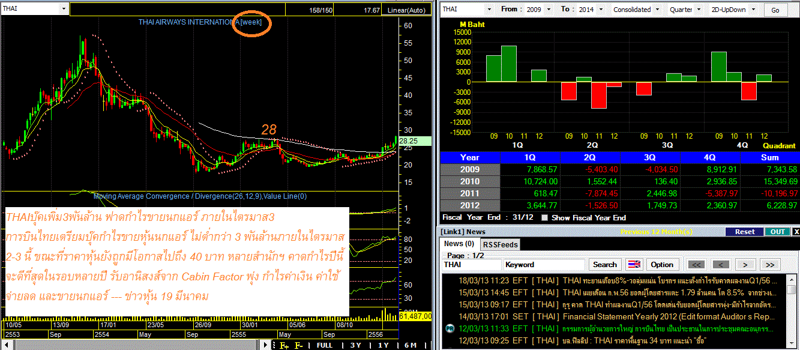The image size is (800, 350).
Task: Toggle the Thai/English language flag icon
Action: tap(634, 265)
